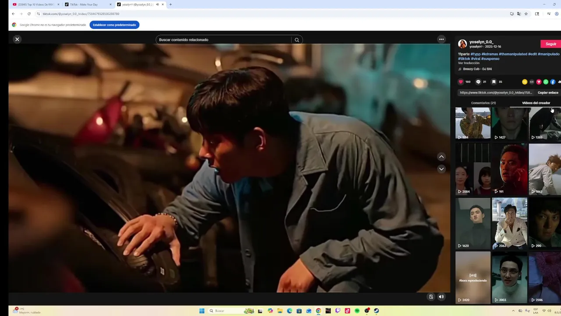Viewport: 561px width, 316px height.
Task: Mute tab via speaker icon in active tab
Action: point(157,4)
